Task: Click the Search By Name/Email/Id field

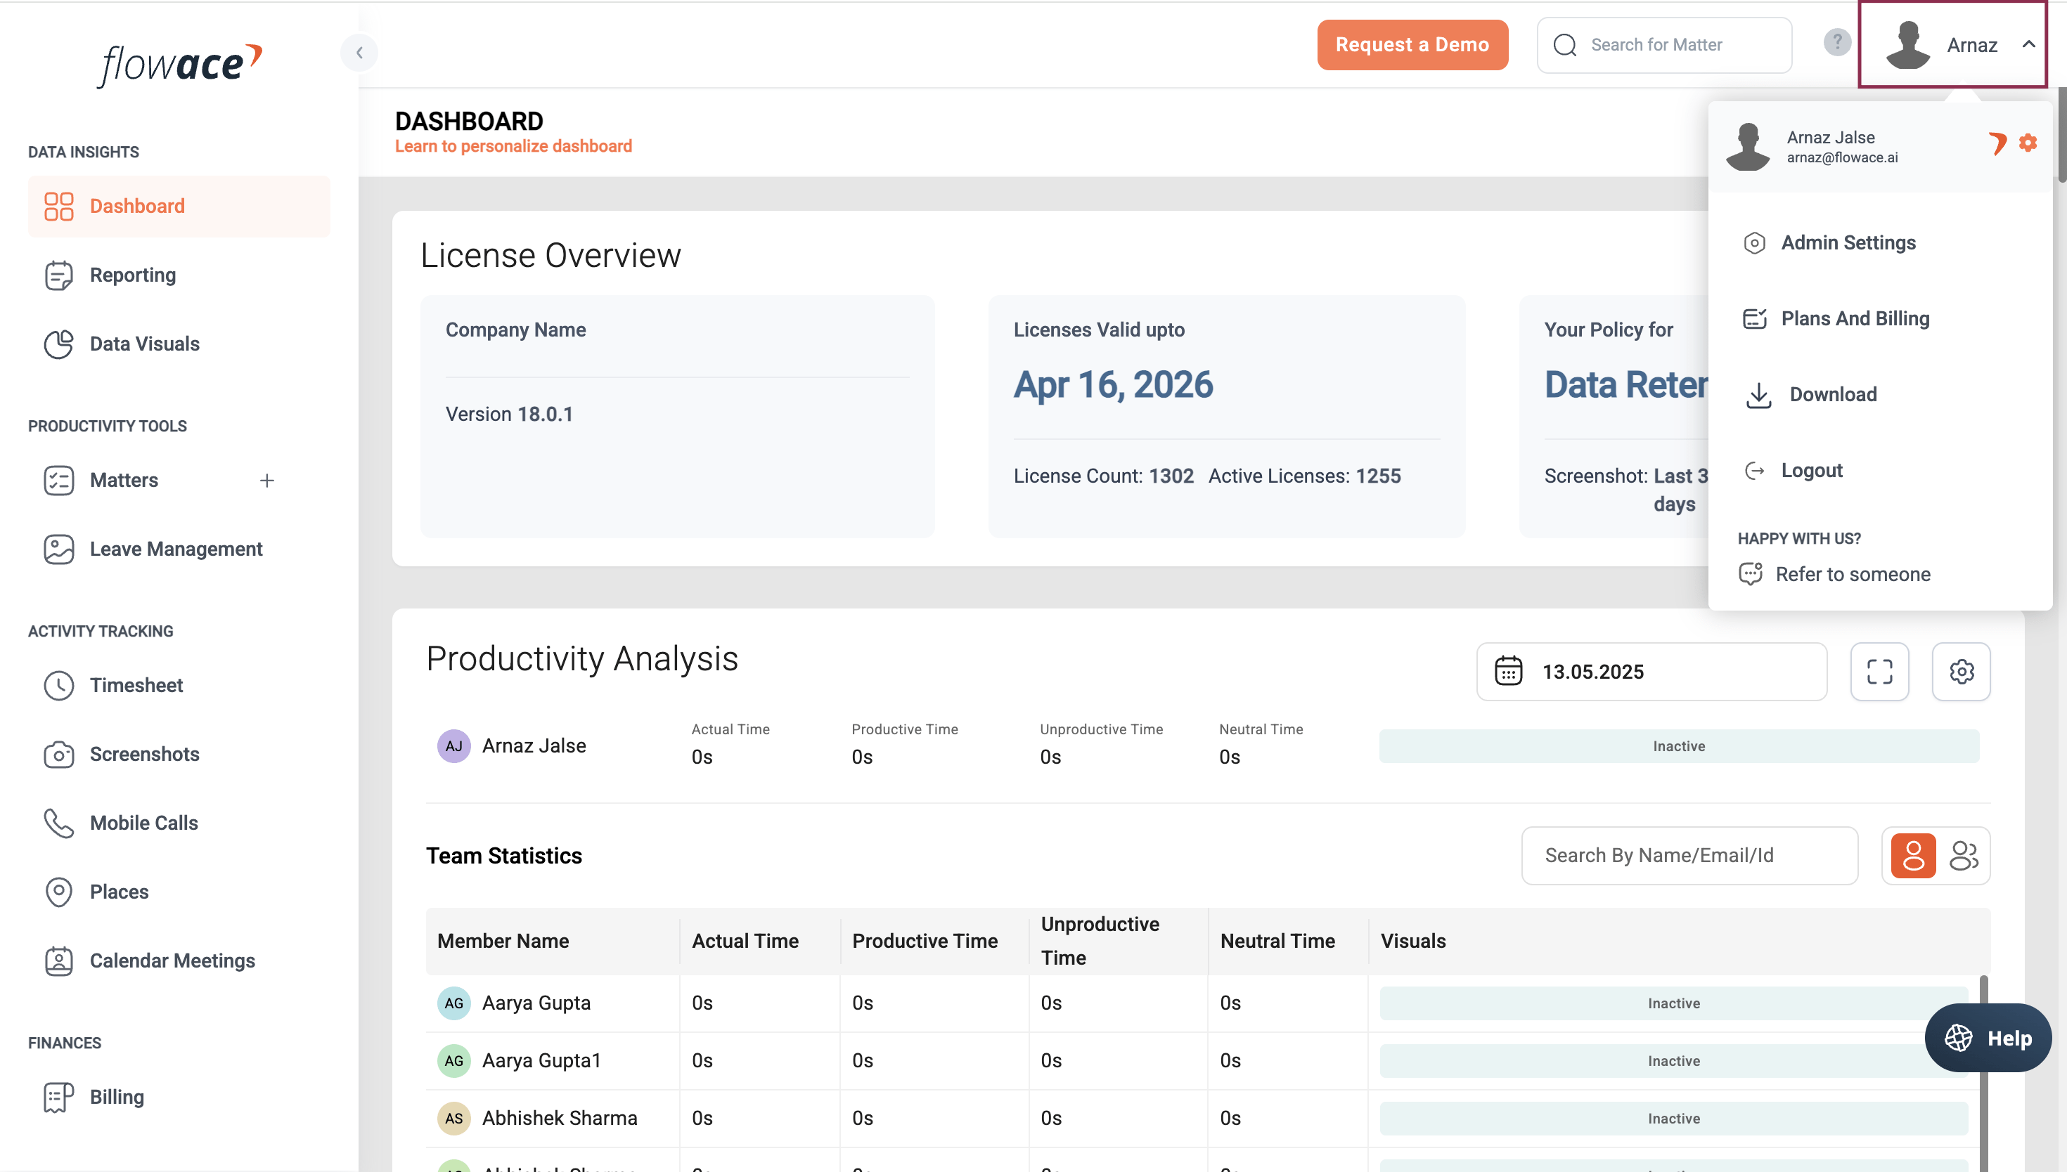Action: (x=1689, y=856)
